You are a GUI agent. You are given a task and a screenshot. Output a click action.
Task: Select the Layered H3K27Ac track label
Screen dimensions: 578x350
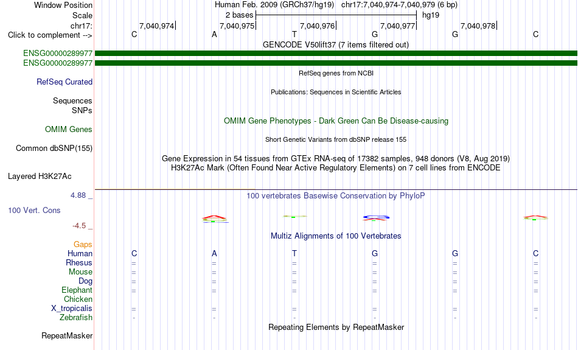click(40, 177)
